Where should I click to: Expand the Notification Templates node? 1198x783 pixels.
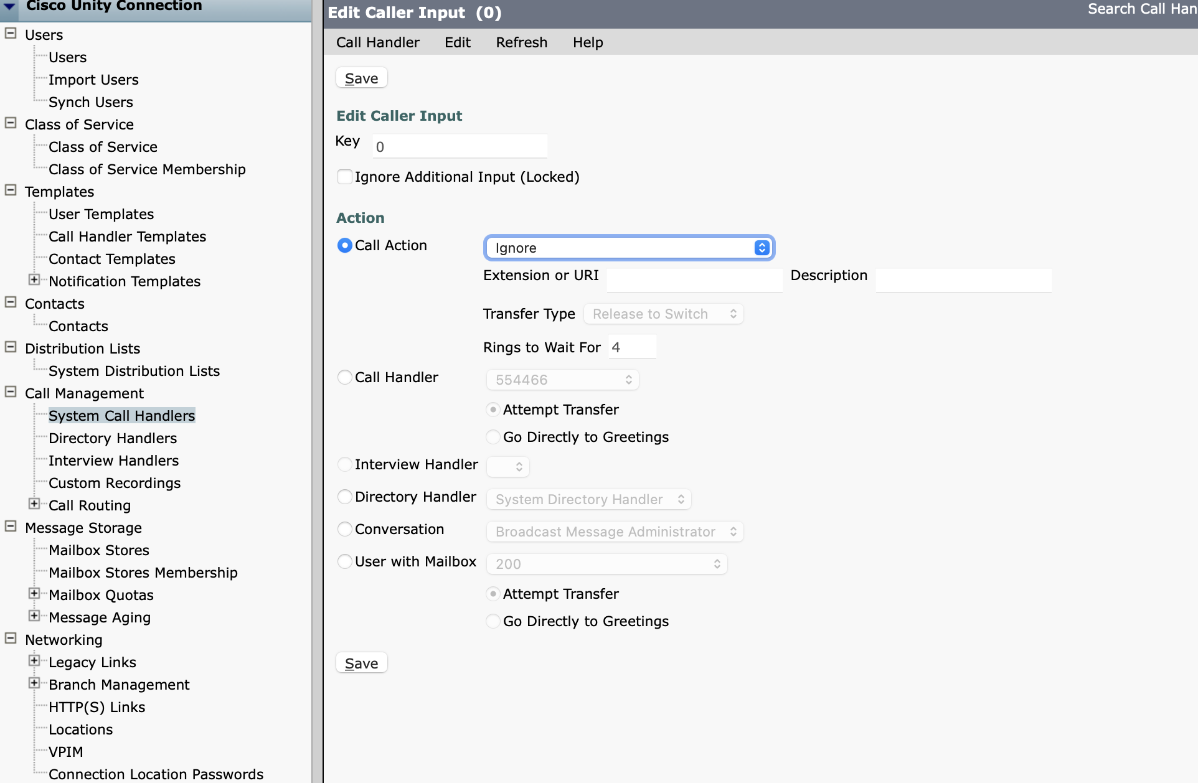[34, 280]
